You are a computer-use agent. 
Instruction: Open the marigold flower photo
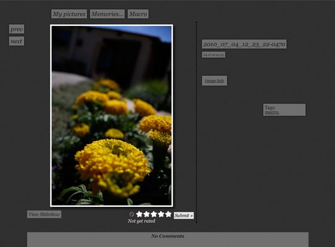[x=111, y=115]
